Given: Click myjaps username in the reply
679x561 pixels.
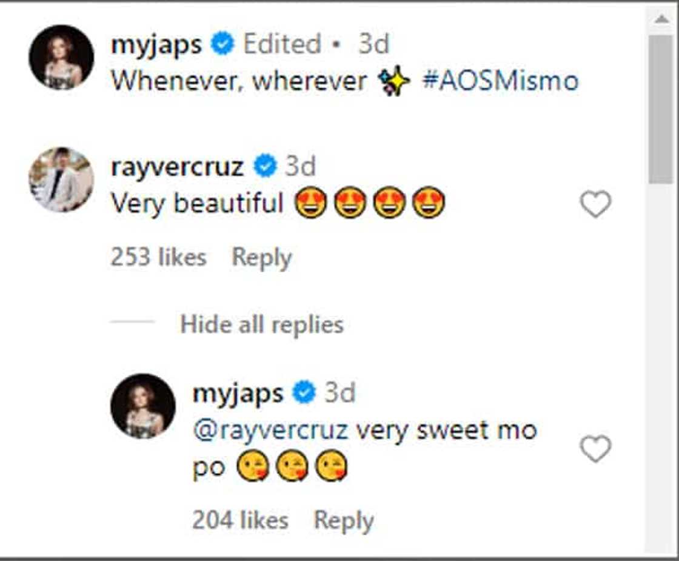Looking at the screenshot, I should [x=238, y=393].
